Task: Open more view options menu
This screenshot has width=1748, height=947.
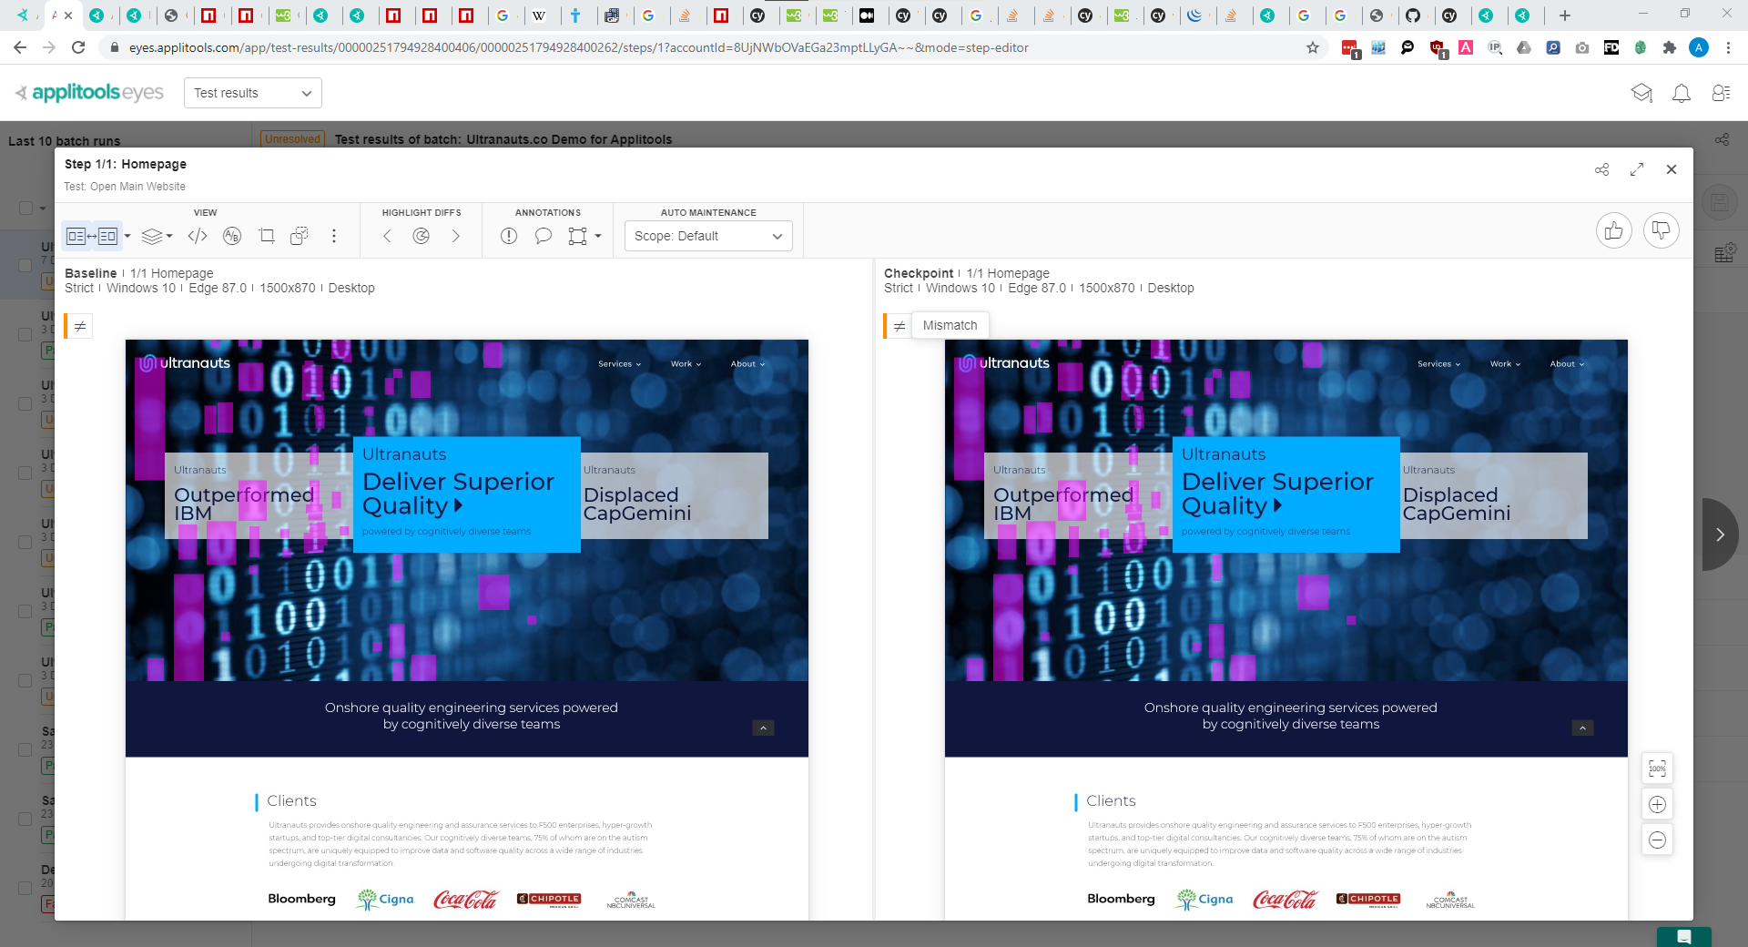Action: coord(334,237)
